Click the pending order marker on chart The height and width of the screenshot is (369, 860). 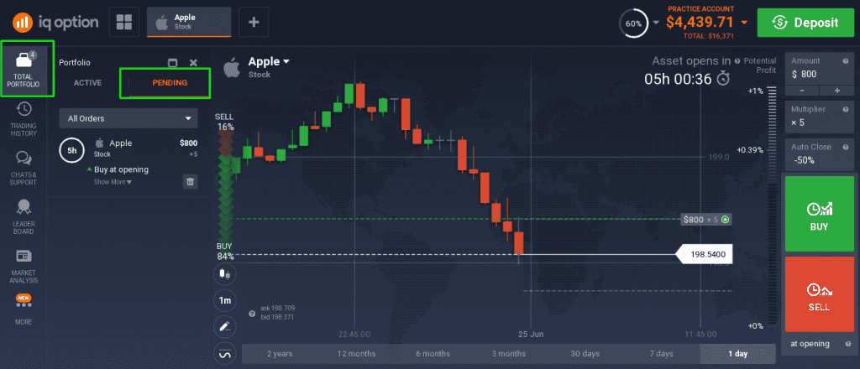(706, 220)
